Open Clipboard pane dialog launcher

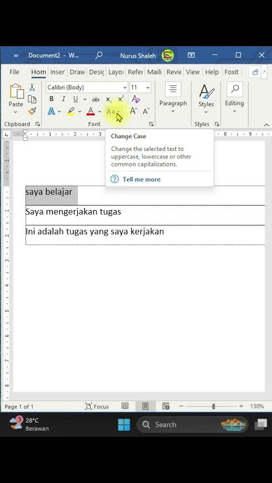(38, 124)
